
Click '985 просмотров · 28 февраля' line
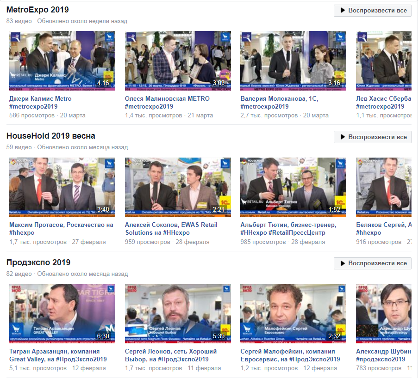pos(283,242)
